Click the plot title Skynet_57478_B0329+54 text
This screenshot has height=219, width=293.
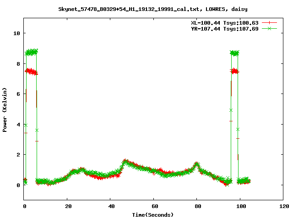153,9
